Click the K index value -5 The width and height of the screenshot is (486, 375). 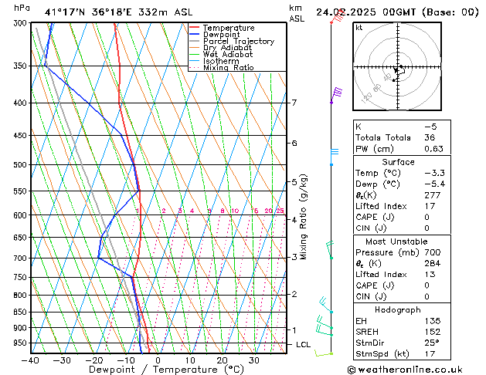pos(430,127)
